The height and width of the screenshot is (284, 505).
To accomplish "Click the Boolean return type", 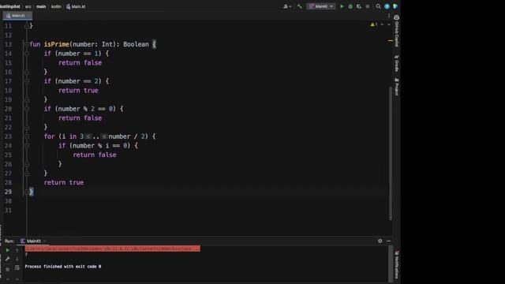I will tap(136, 44).
